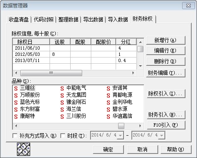Viewport: 197px width, 158px height.
Task: Click the F10引入 button
Action: click(166, 125)
